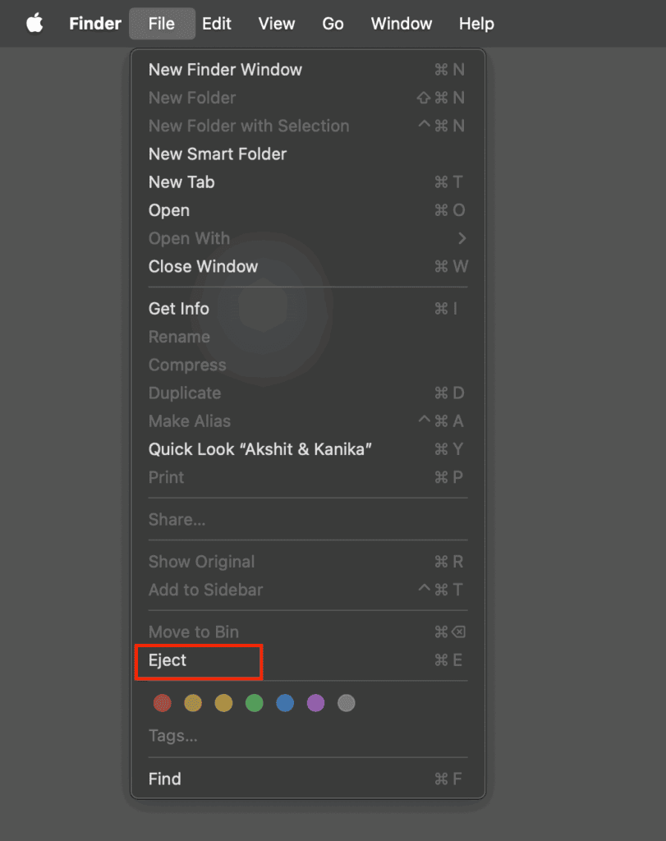Expand the Open With submenu

[189, 238]
